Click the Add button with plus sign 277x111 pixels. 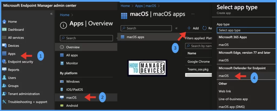193,28
